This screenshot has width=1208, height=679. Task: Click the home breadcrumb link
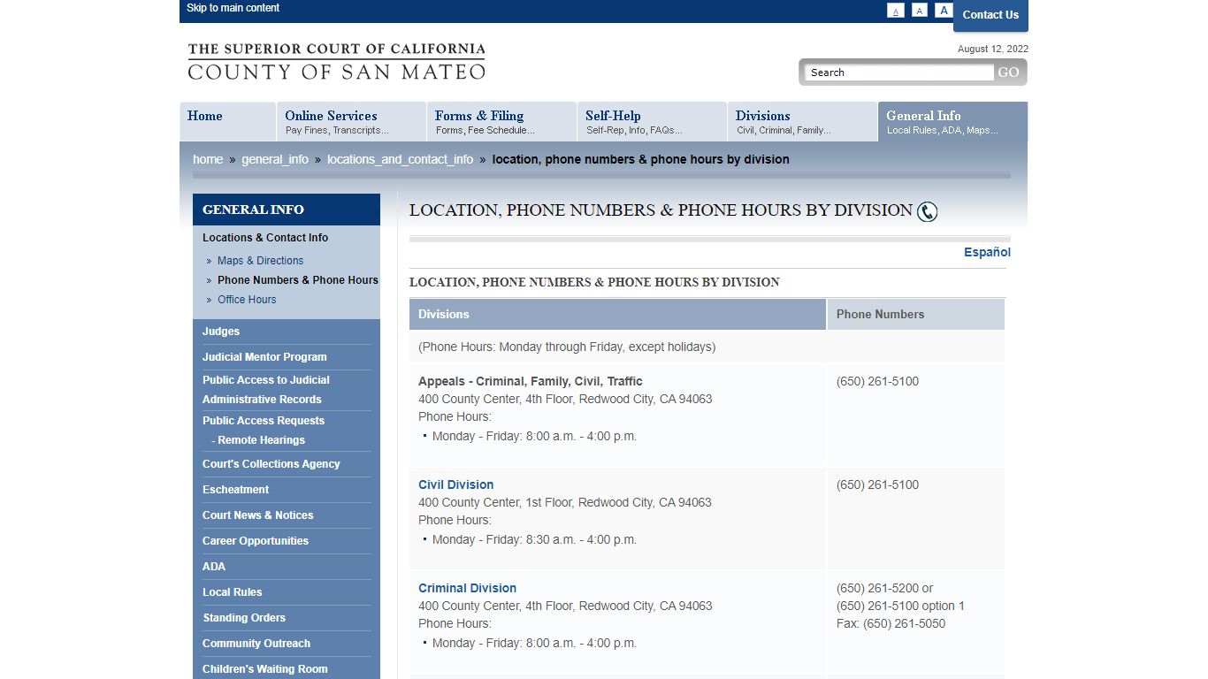tap(208, 159)
